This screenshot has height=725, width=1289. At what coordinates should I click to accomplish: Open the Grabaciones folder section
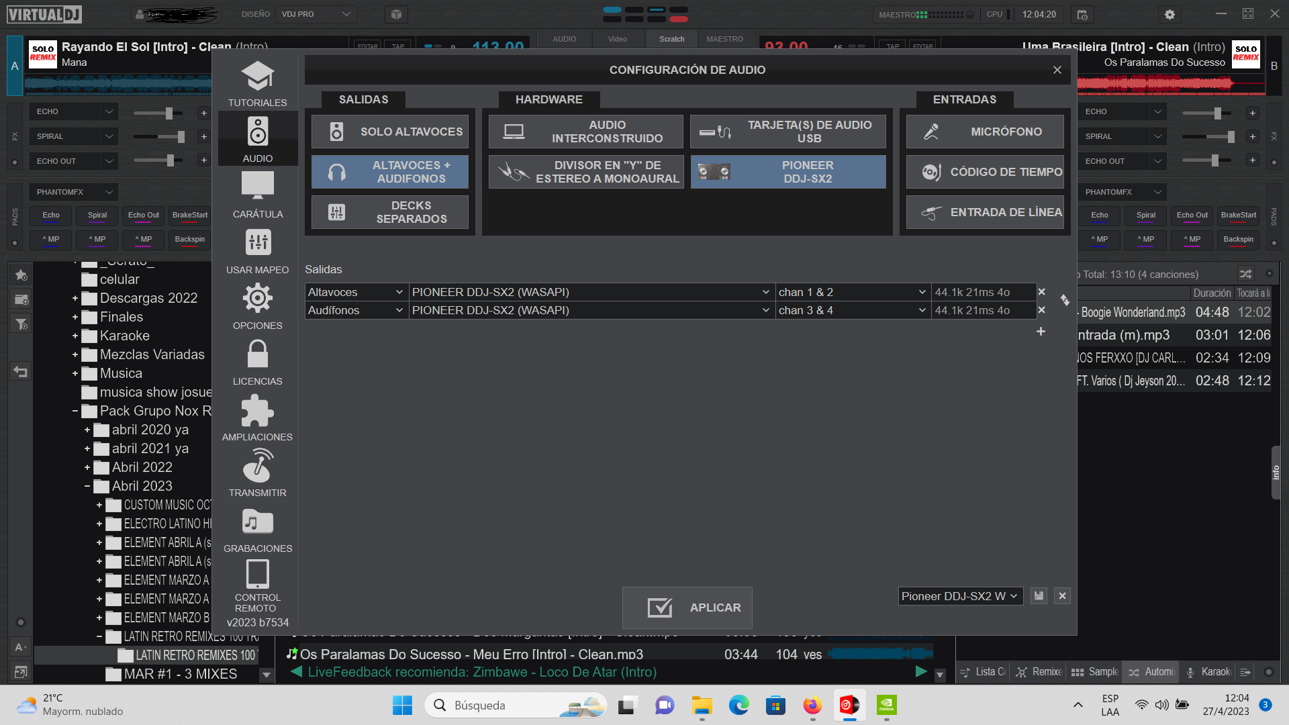click(x=257, y=529)
